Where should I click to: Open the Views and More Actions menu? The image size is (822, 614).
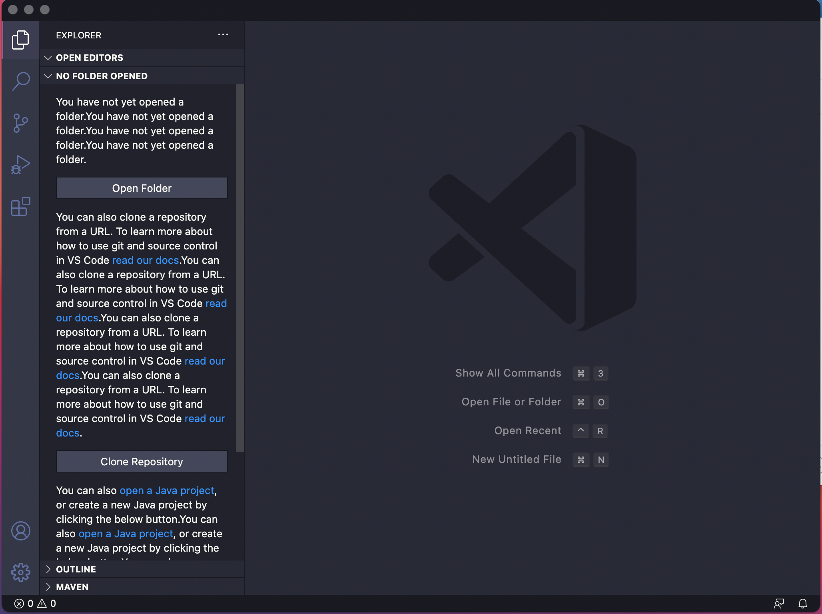pyautogui.click(x=223, y=34)
